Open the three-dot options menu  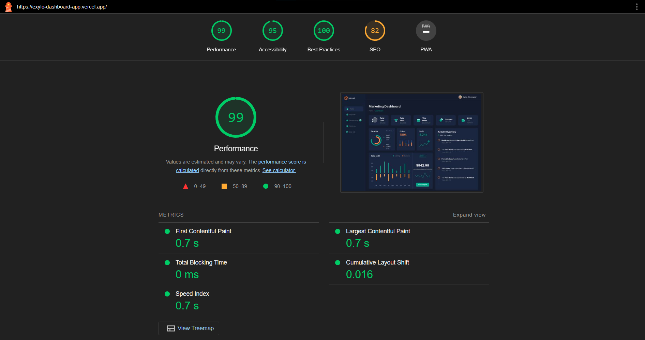tap(636, 6)
